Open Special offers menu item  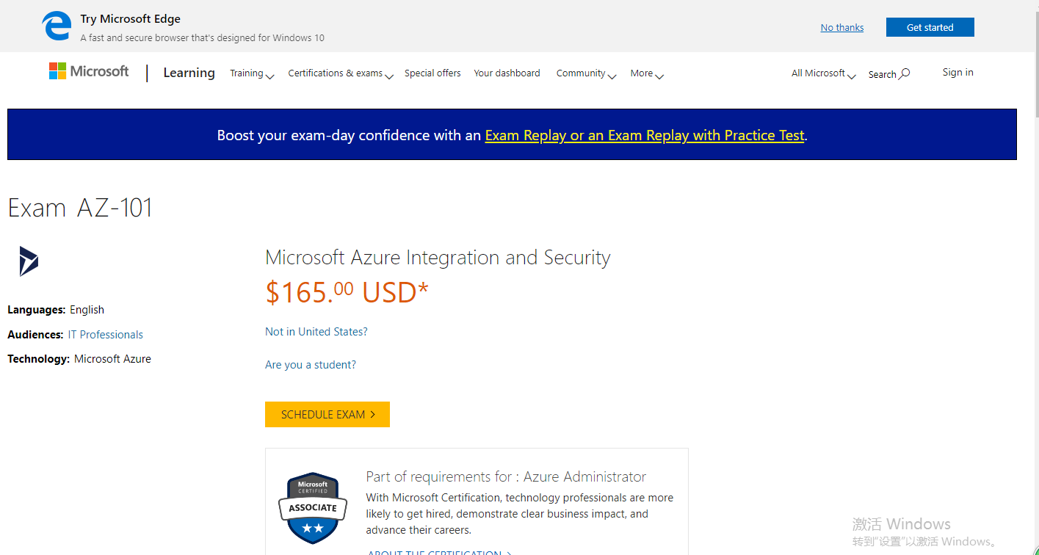(432, 73)
